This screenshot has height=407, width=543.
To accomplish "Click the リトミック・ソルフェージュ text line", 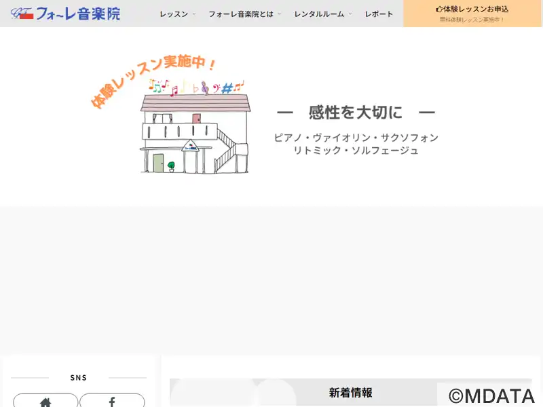I will point(356,151).
